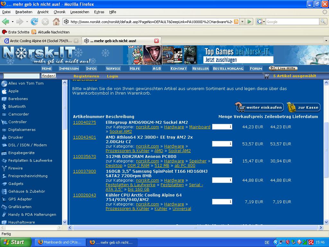This screenshot has width=329, height=247.
Task: Open the Ansicht menu
Action: click(43, 12)
